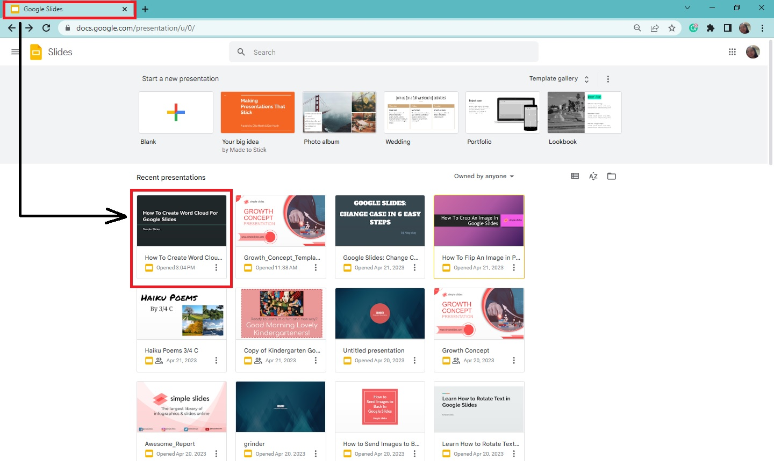Screen dimensions: 774x461
Task: Open the tab search chevron
Action: pos(687,8)
